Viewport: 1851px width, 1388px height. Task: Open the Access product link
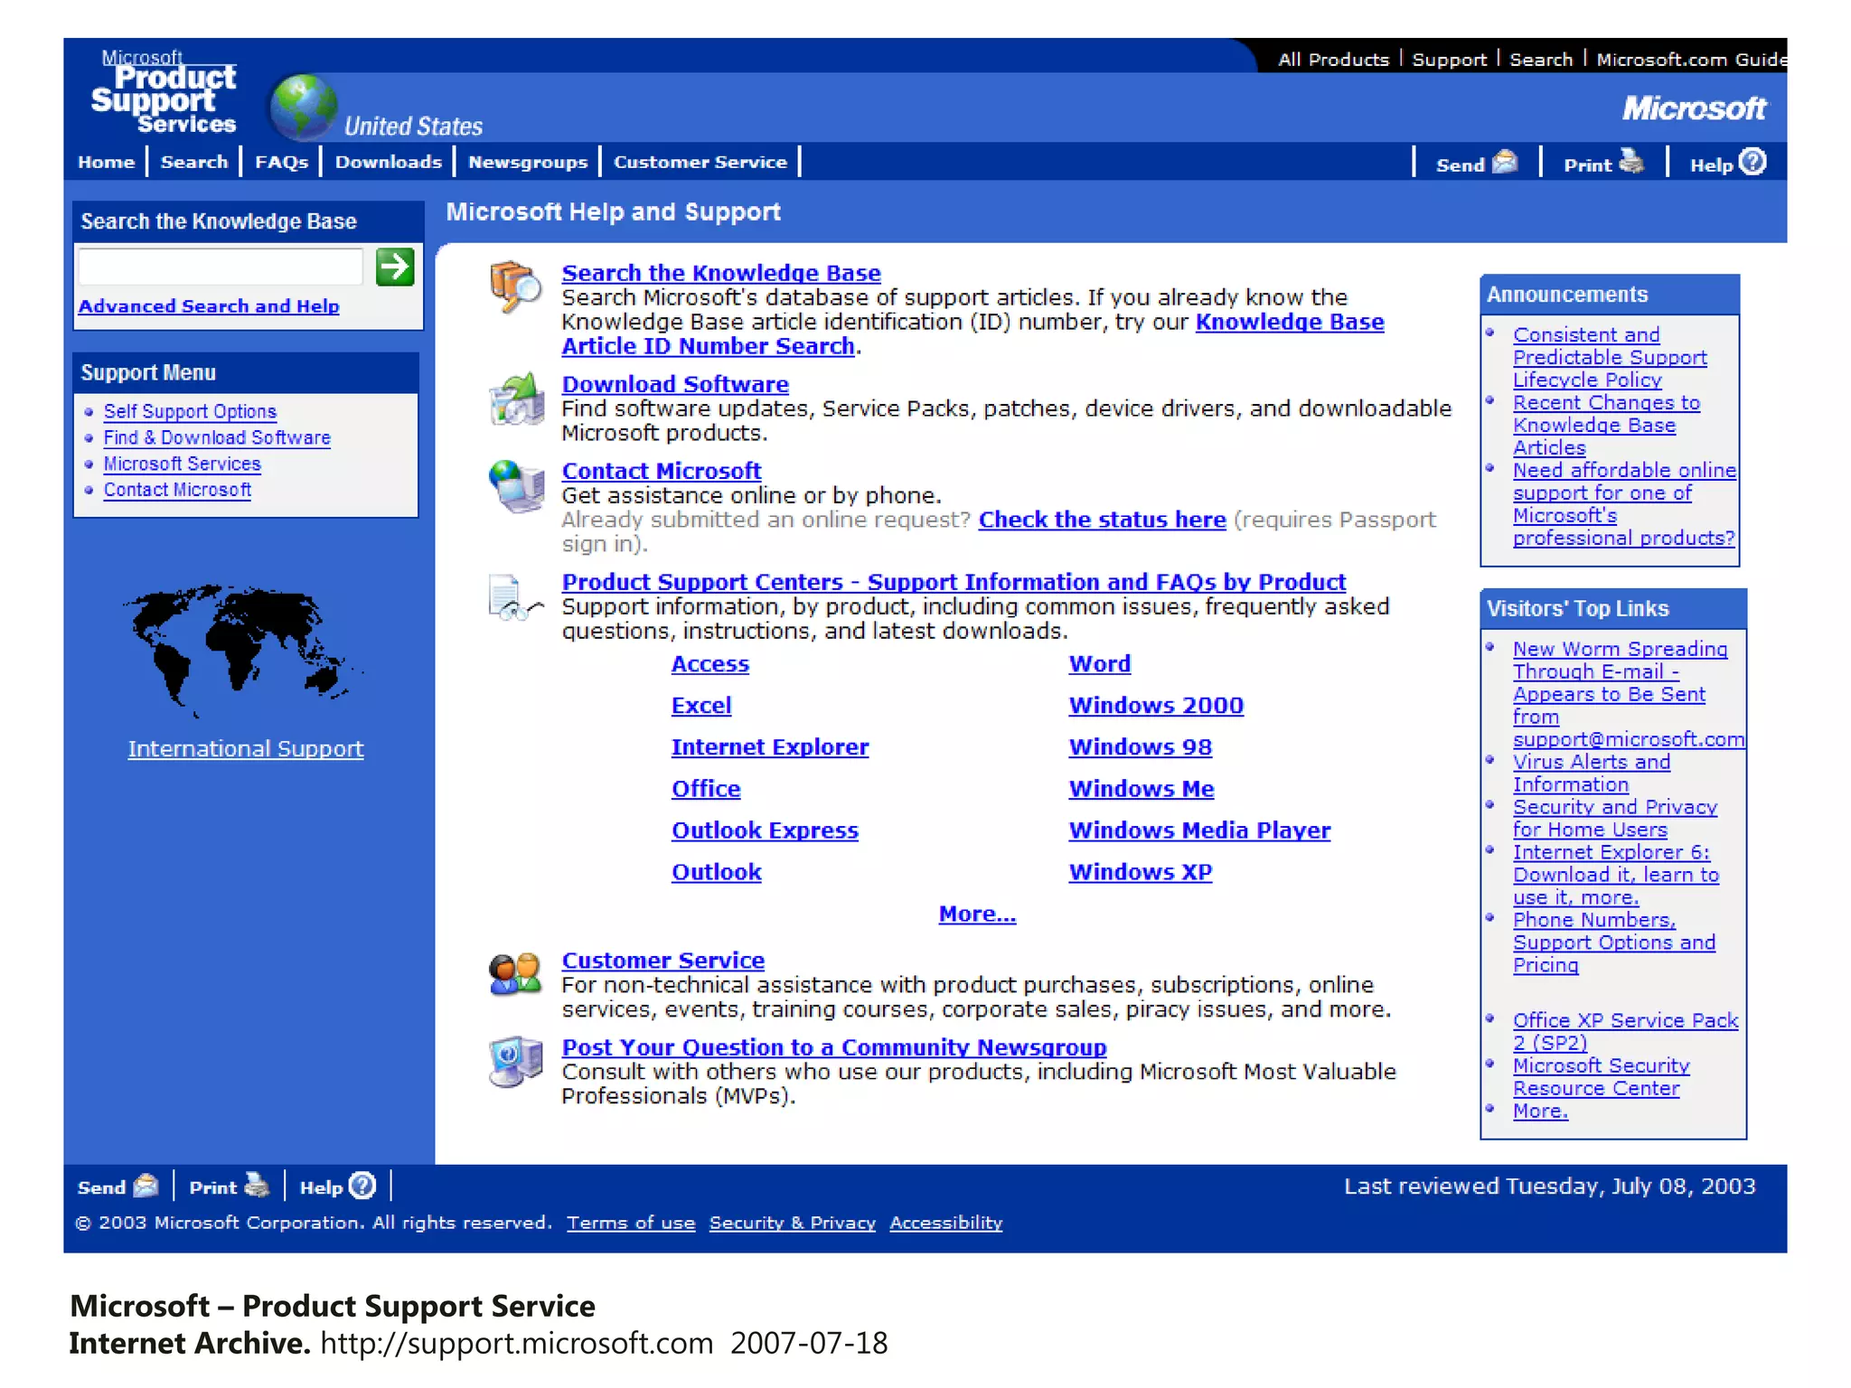[710, 664]
